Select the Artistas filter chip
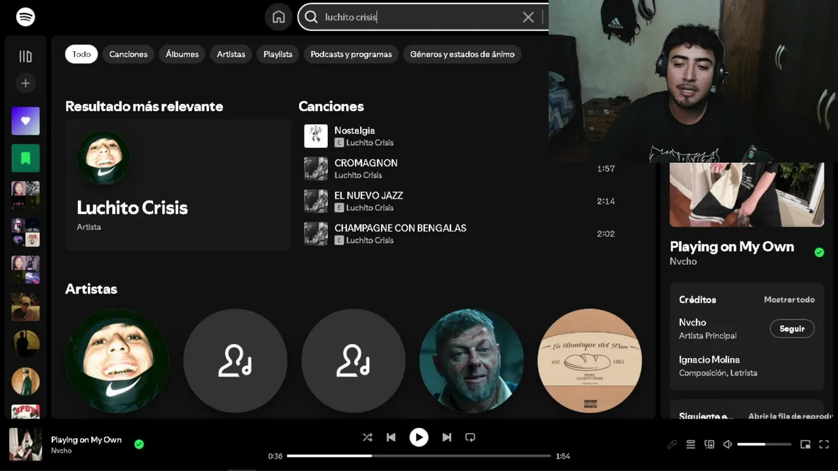The width and height of the screenshot is (838, 471). pyautogui.click(x=231, y=54)
